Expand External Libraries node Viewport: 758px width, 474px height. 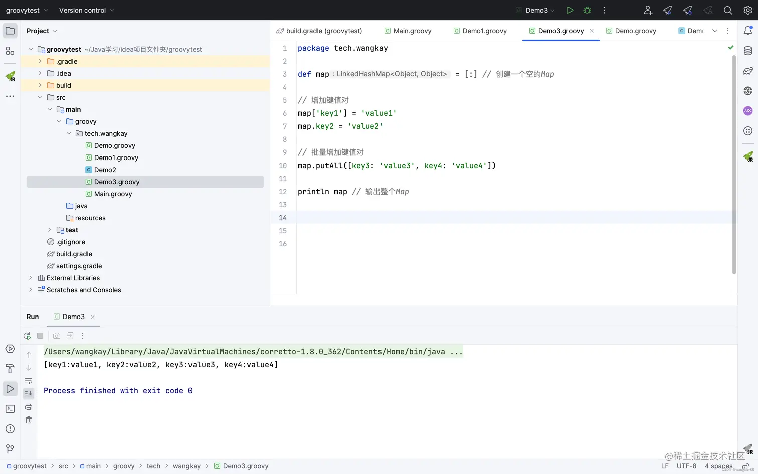click(31, 278)
